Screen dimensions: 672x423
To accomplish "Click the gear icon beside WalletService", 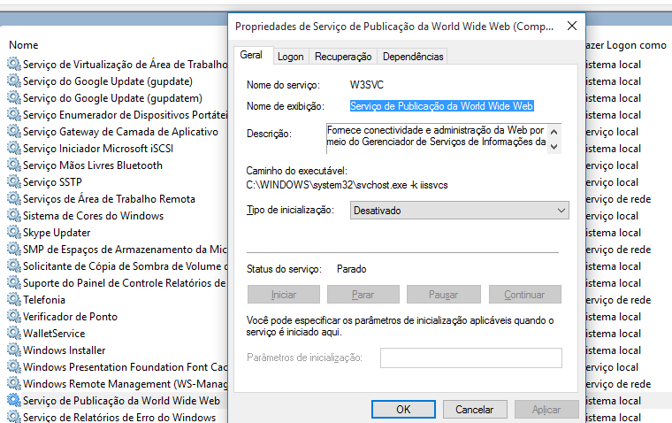I will click(x=13, y=334).
